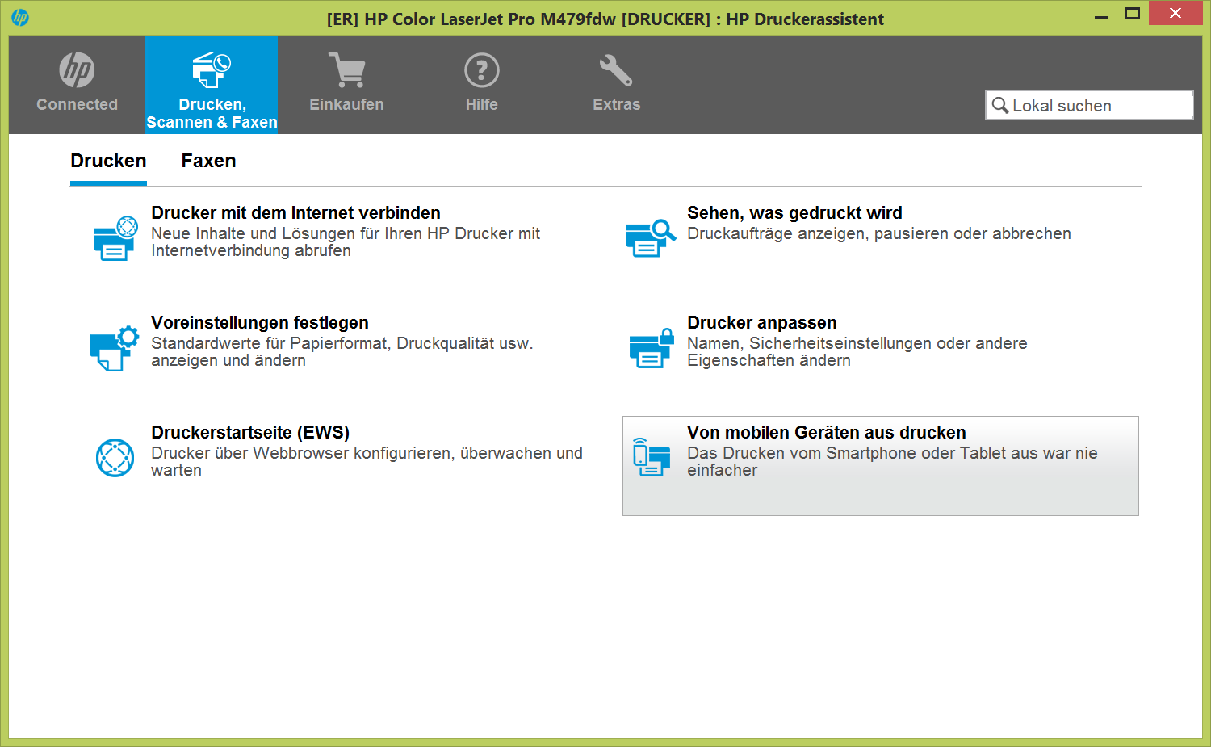Open Drucker mit dem Internet verbinden

295,213
